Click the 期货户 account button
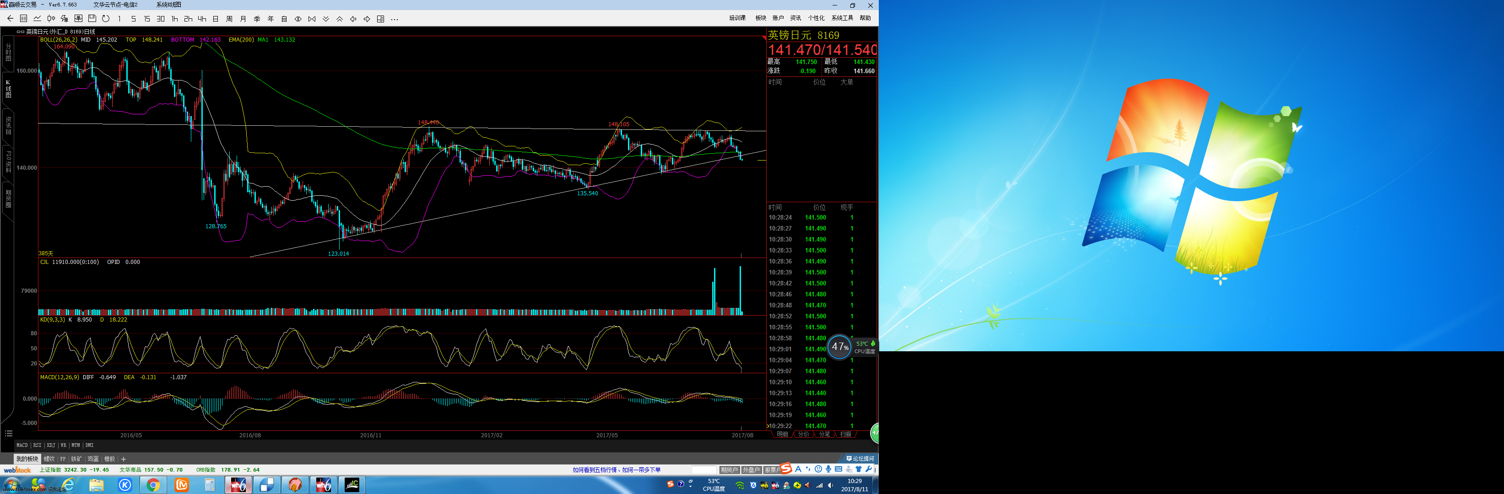Screen dimensions: 1504x494 729,469
